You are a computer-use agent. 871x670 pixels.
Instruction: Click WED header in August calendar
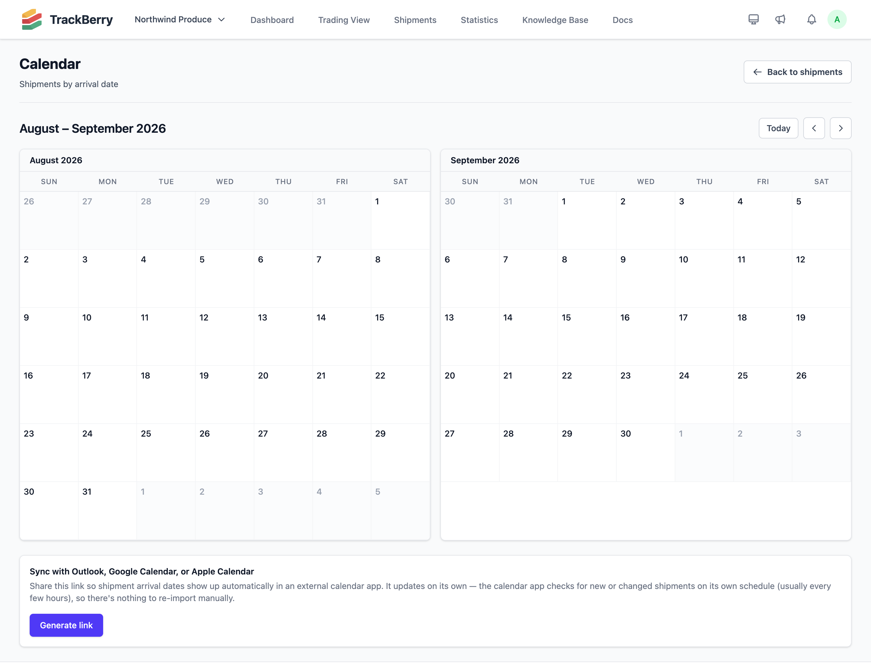click(x=224, y=181)
